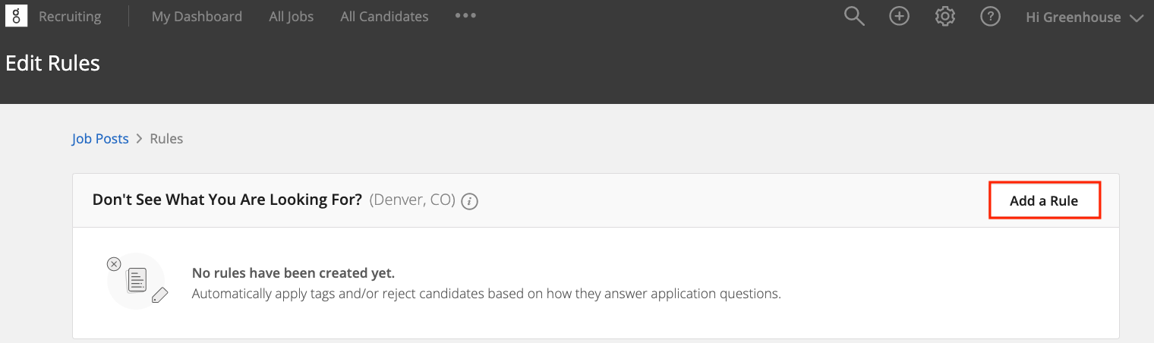Click the breadcrumb separator arrow after Job Posts
1154x343 pixels.
click(x=139, y=139)
